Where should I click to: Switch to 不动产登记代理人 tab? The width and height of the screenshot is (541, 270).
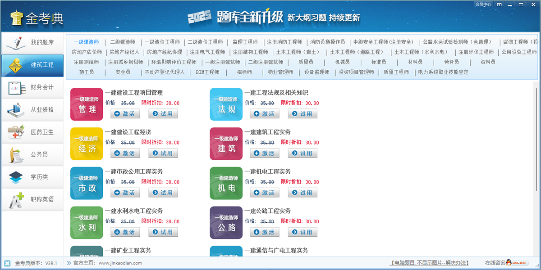165,72
